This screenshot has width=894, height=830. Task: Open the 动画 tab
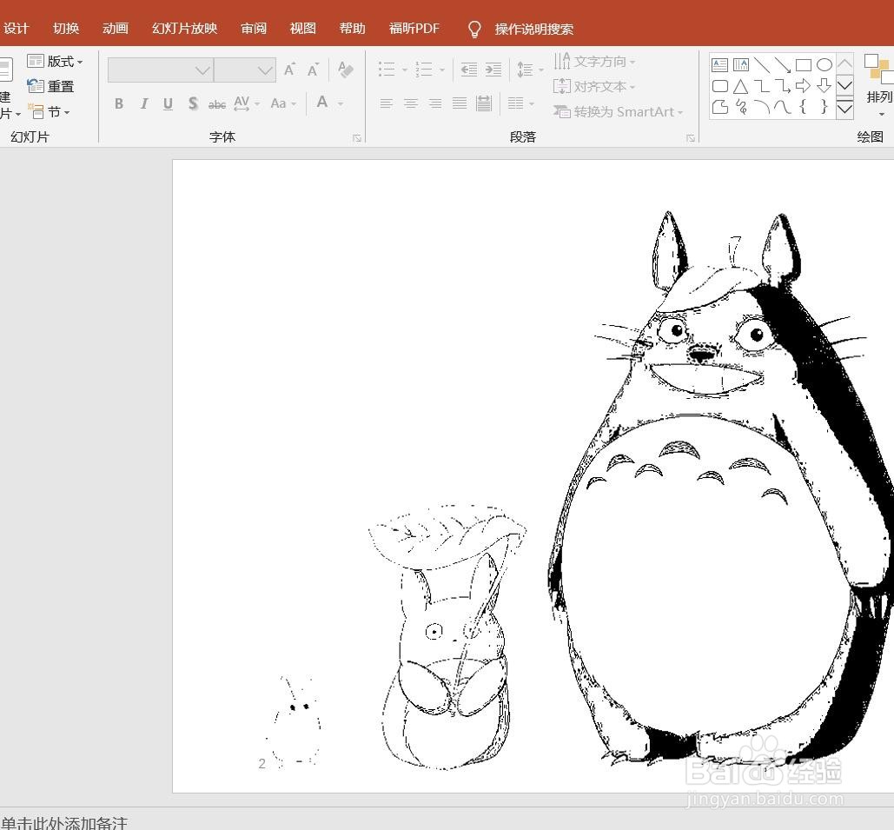click(116, 29)
